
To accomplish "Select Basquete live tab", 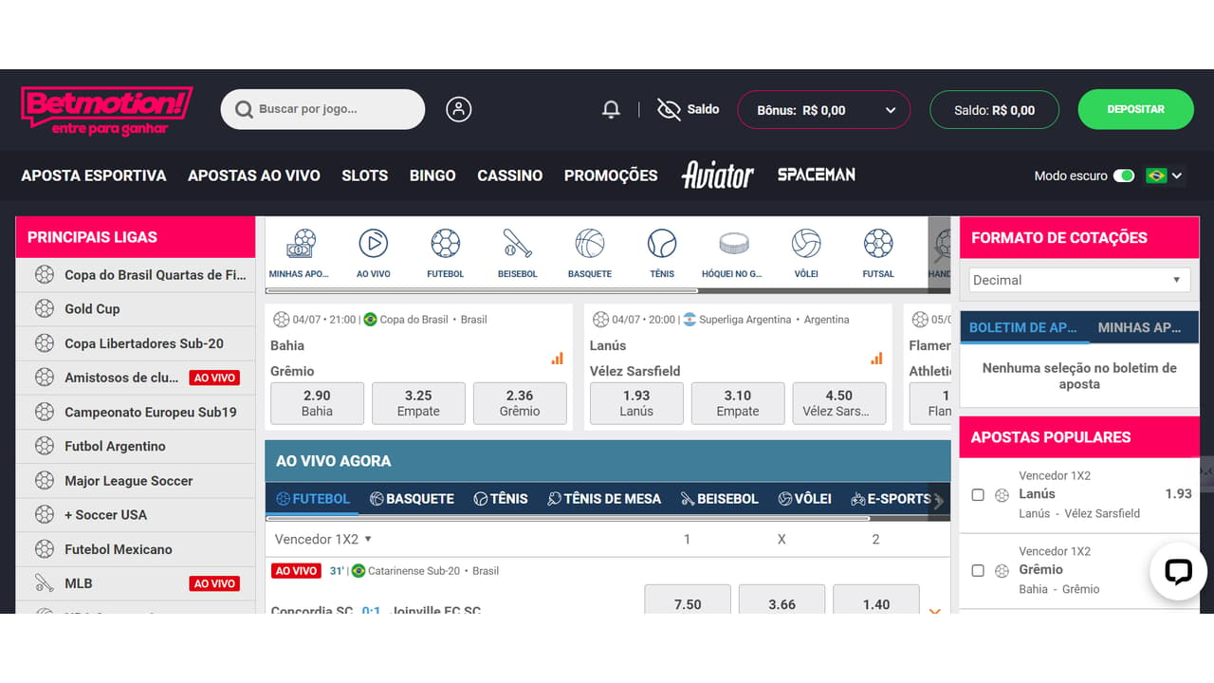I will click(x=412, y=499).
